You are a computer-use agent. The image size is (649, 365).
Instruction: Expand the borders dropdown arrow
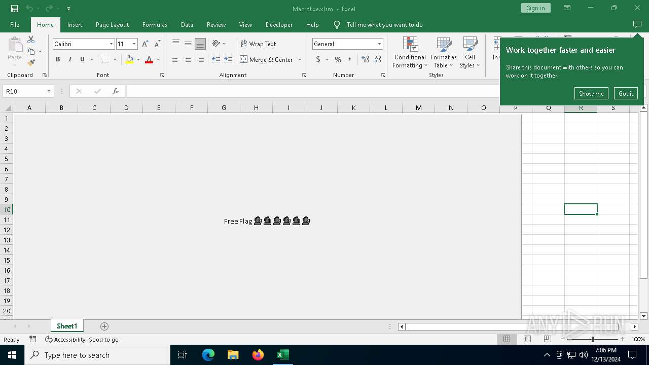(115, 60)
